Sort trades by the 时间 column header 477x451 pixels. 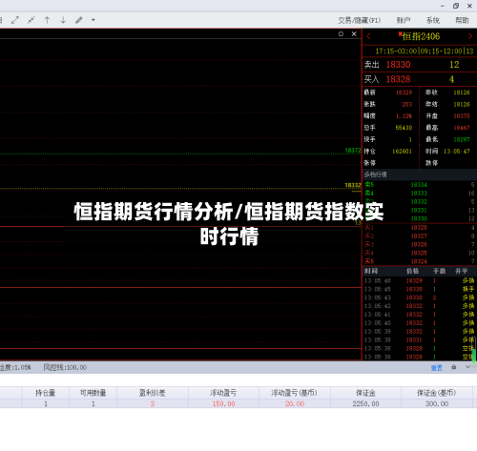[x=371, y=271]
